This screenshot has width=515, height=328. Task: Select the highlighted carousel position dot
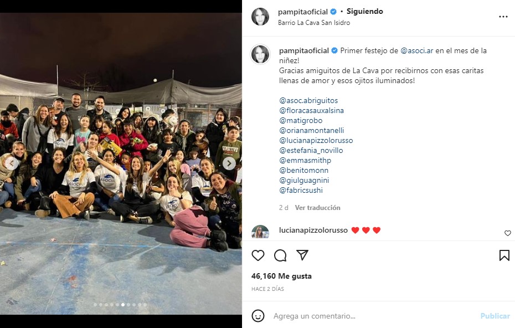123,305
